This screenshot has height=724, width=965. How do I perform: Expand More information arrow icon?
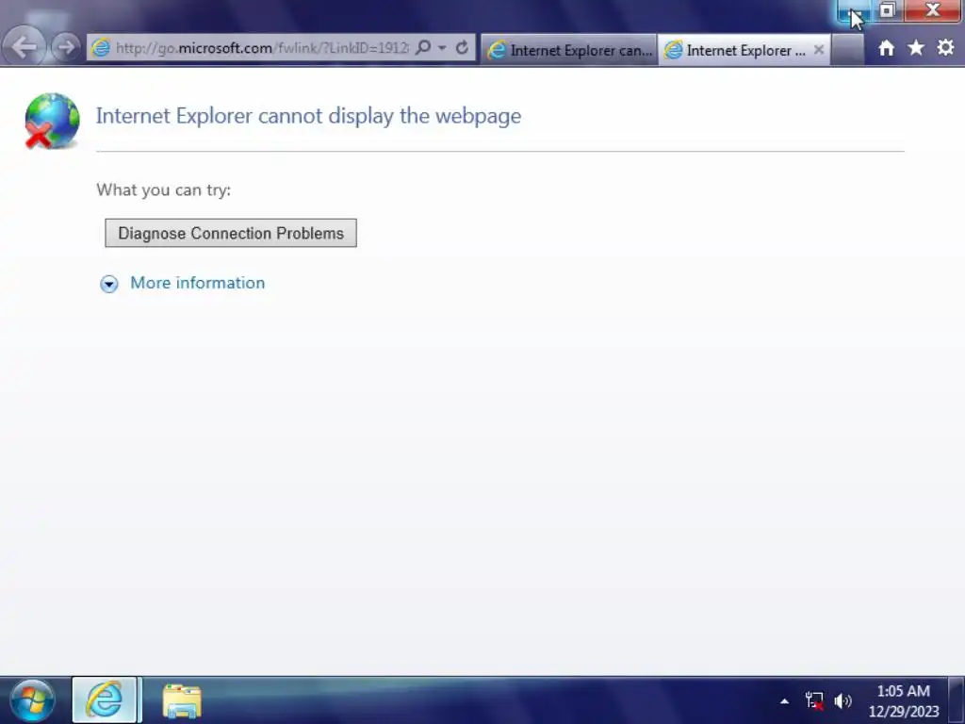(x=109, y=284)
